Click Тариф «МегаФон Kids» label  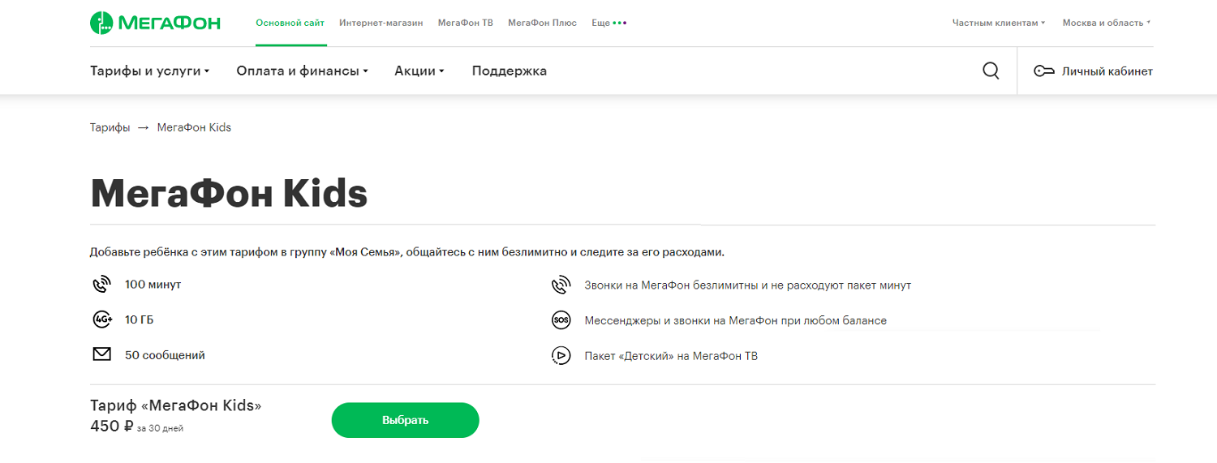click(176, 405)
